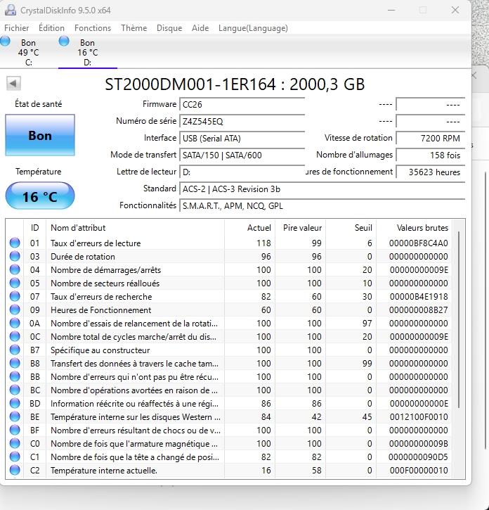This screenshot has height=510, width=489.
Task: Sort by the Nom d'attribut column header
Action: point(135,228)
